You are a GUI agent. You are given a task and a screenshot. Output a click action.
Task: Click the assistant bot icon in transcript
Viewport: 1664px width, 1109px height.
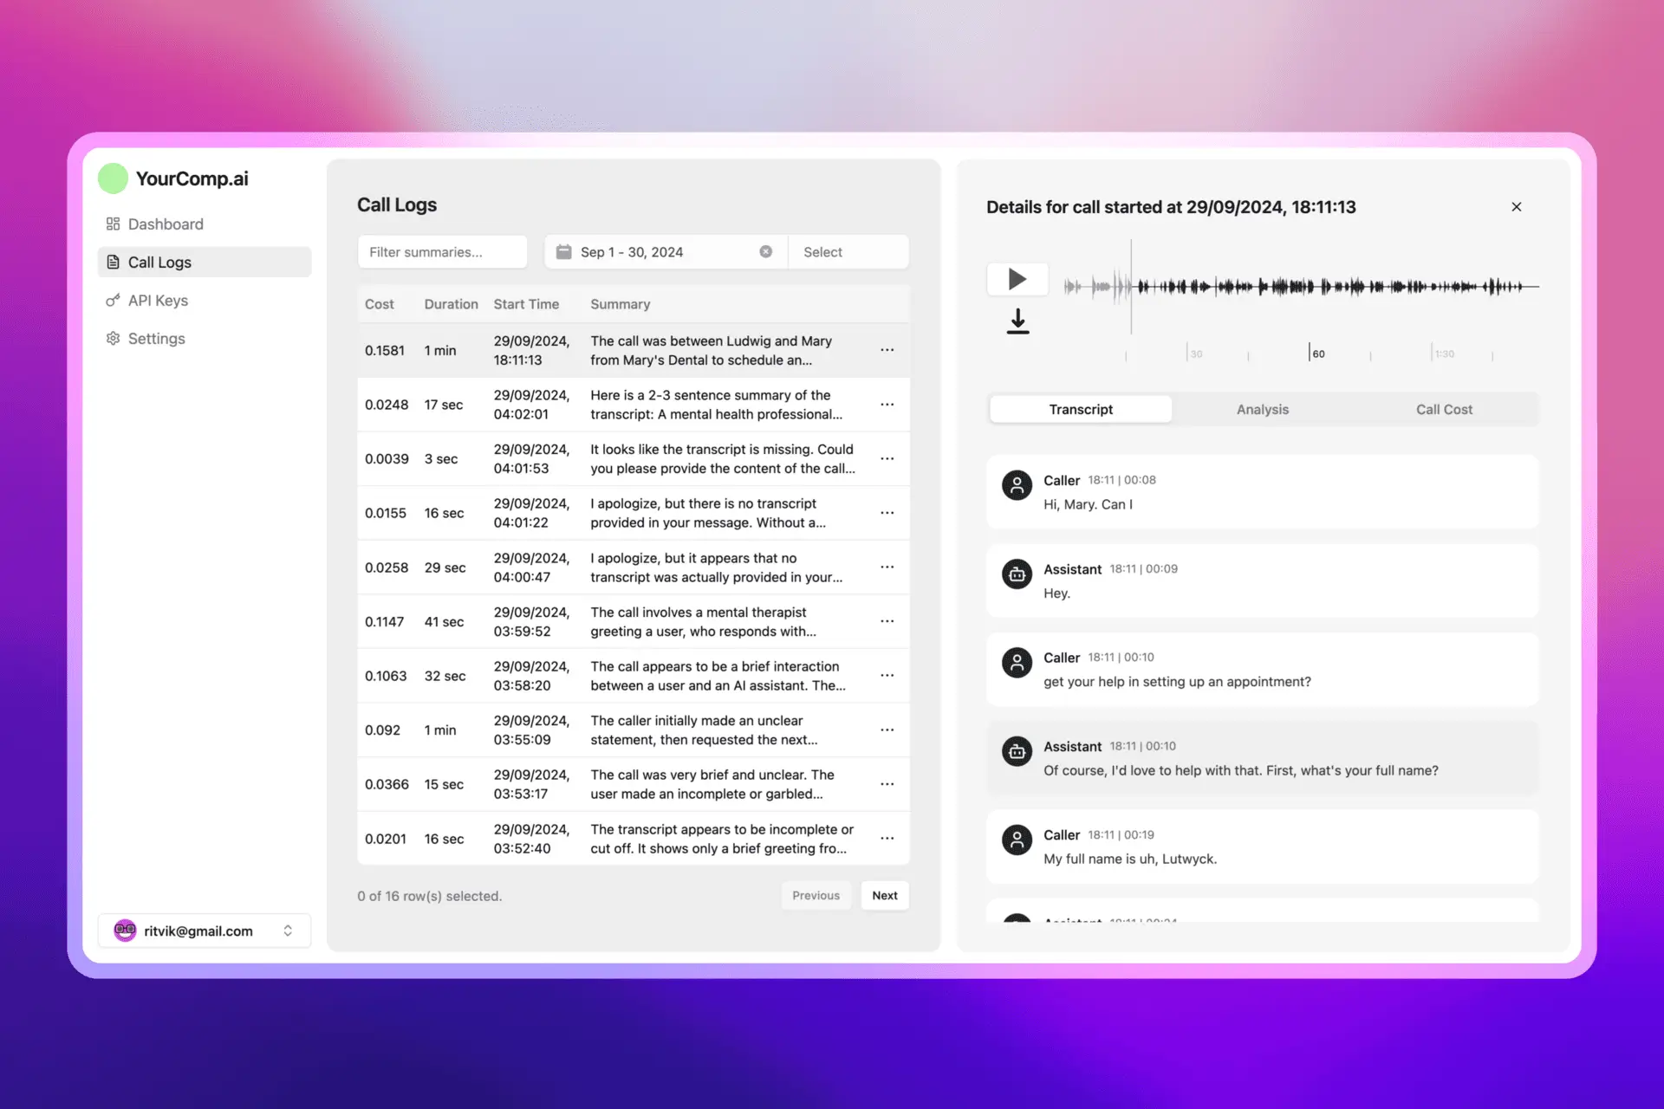pyautogui.click(x=1017, y=573)
